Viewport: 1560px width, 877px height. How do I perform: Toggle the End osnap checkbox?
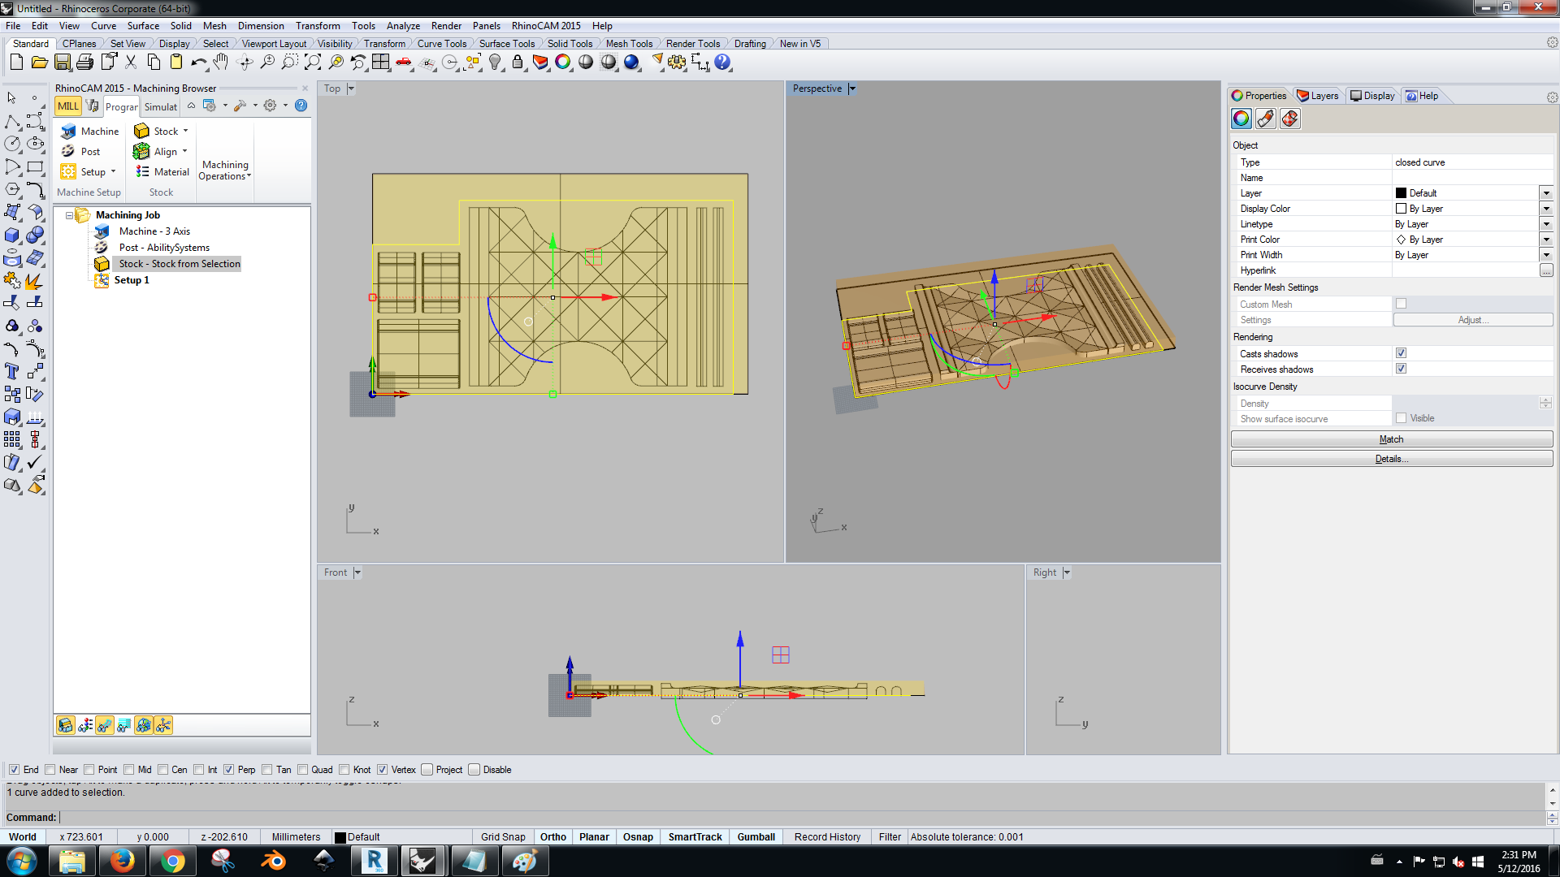(14, 770)
